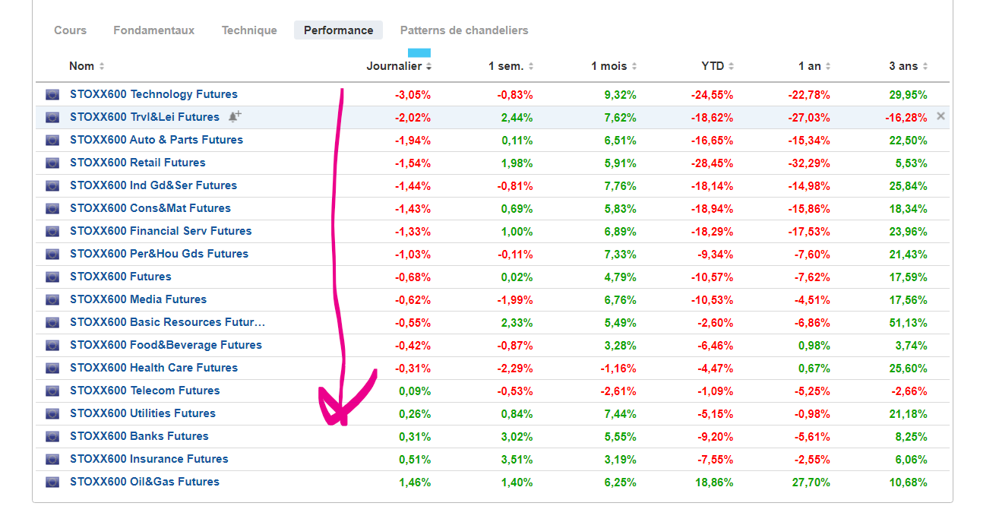Image resolution: width=999 pixels, height=522 pixels.
Task: Open the Technique tab
Action: 249,30
